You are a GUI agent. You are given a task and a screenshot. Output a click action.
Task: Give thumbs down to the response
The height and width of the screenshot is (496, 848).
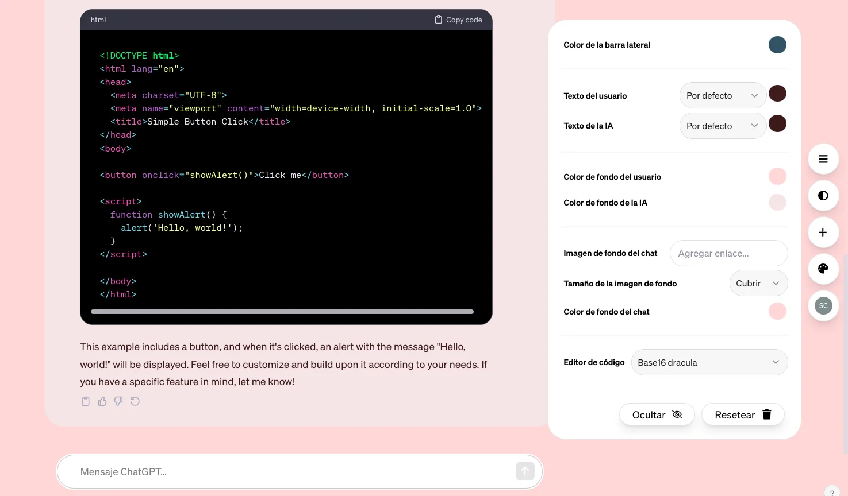tap(118, 401)
